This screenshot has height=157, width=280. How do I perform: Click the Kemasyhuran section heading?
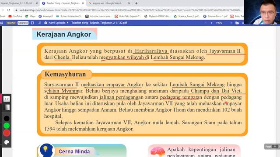click(65, 74)
